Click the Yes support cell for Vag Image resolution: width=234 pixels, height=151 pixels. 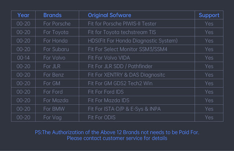coord(209,117)
